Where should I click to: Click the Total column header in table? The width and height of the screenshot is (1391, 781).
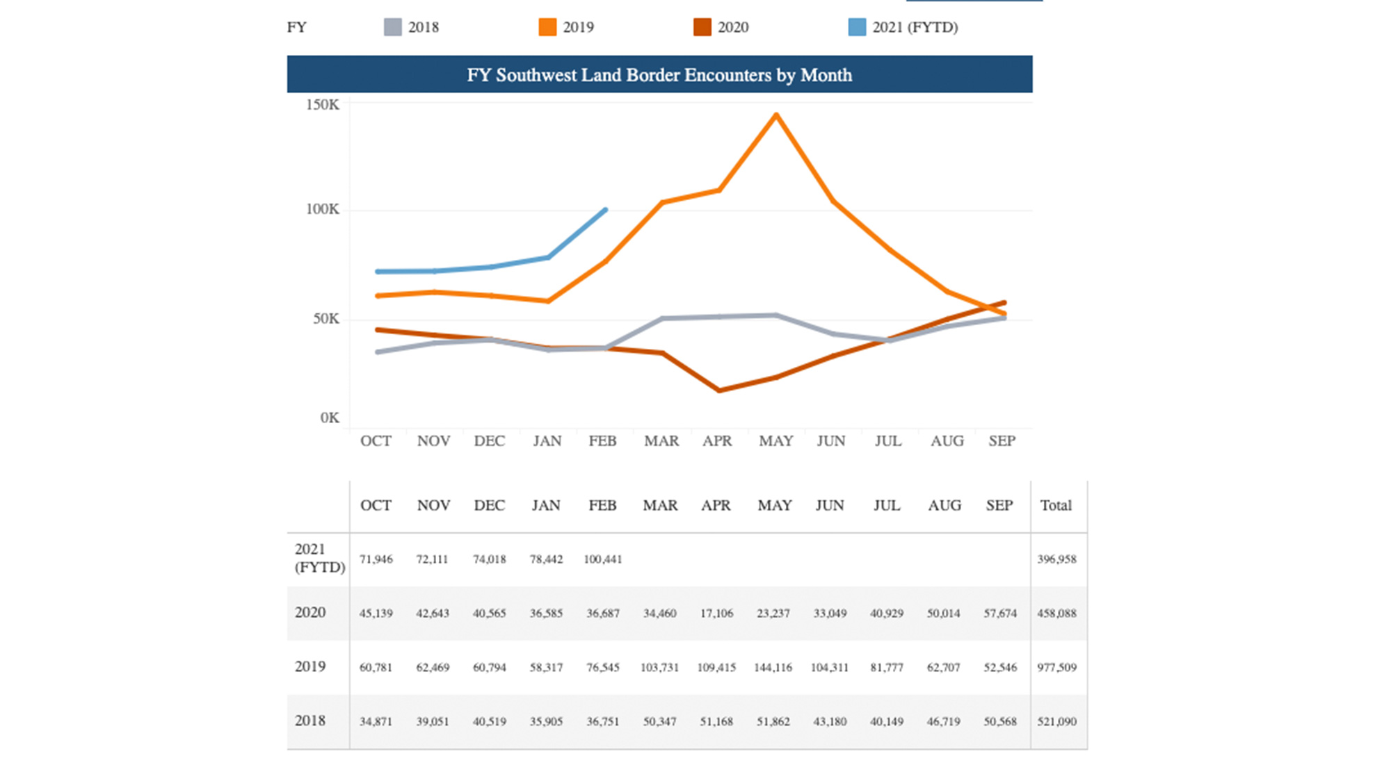1056,506
